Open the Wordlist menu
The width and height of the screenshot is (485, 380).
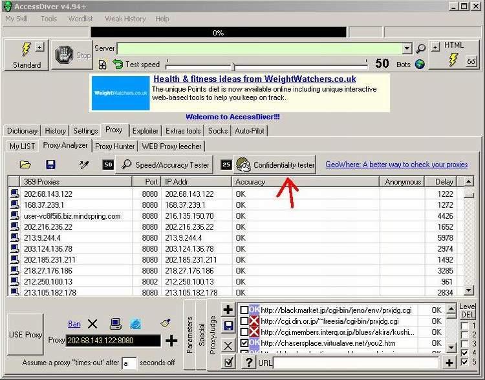point(81,19)
